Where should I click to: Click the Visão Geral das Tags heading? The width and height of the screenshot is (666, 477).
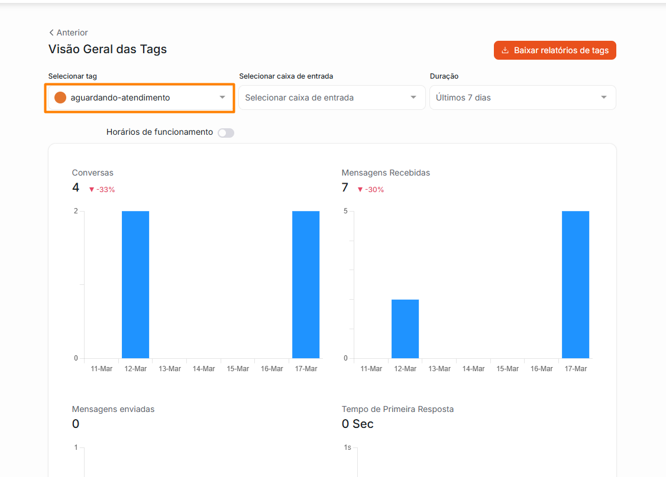(x=108, y=49)
